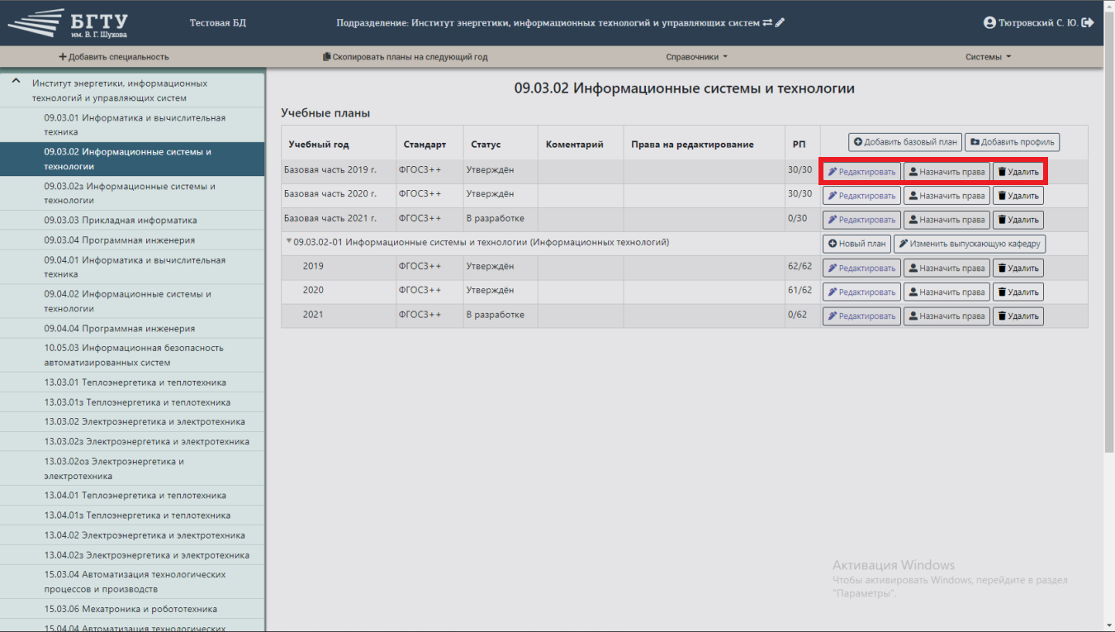Edit Базовая часть 2019 г. plan
The height and width of the screenshot is (632, 1115).
click(861, 172)
